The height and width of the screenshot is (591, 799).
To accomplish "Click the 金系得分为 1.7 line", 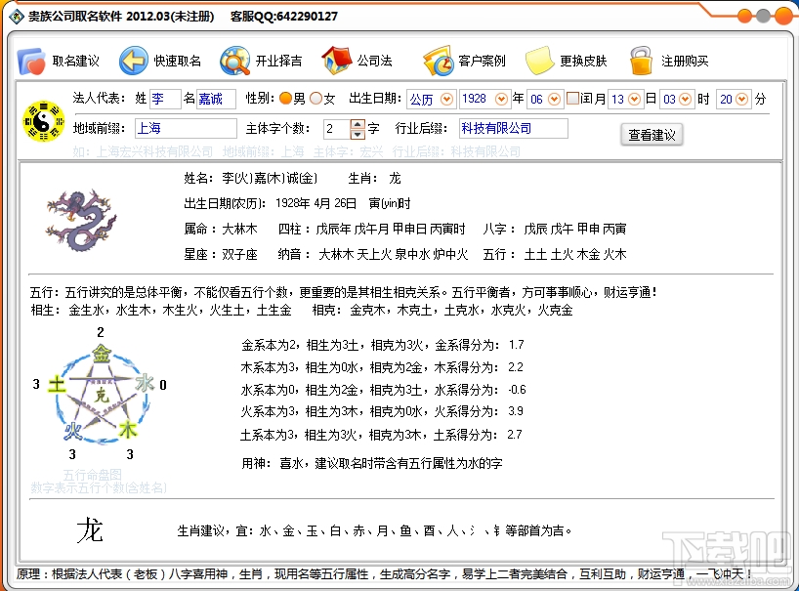I will [x=383, y=345].
